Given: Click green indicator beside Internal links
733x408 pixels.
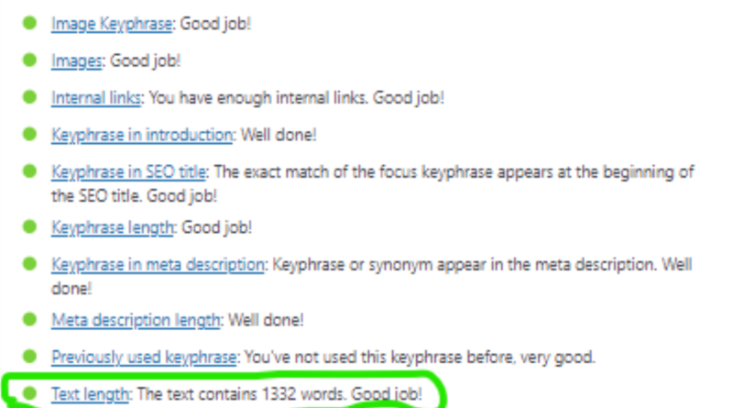Looking at the screenshot, I should pos(30,97).
